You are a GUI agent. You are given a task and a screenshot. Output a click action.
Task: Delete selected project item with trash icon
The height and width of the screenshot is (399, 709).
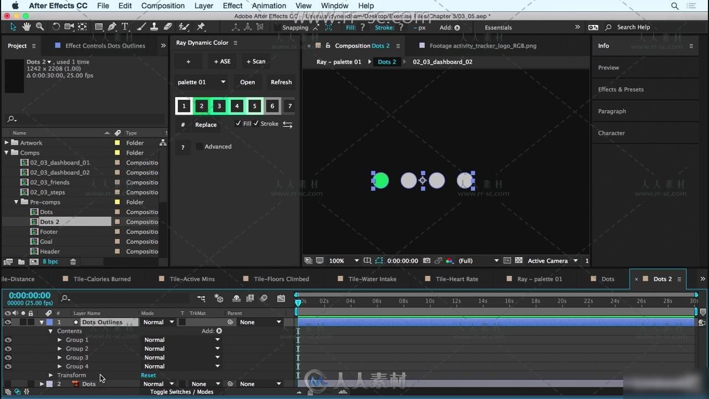73,262
